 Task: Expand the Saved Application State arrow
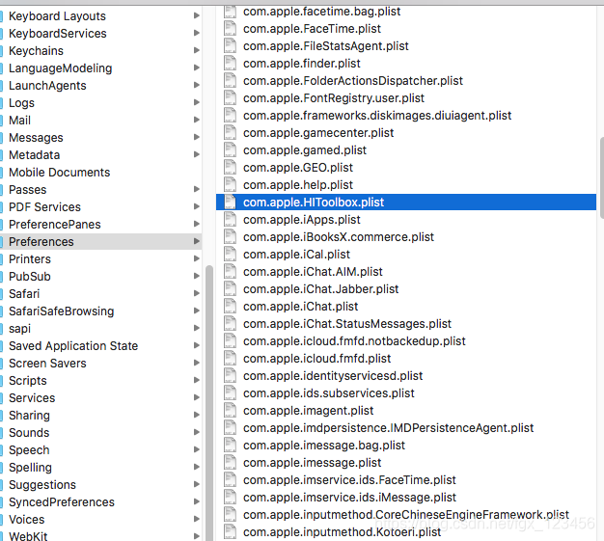[197, 345]
